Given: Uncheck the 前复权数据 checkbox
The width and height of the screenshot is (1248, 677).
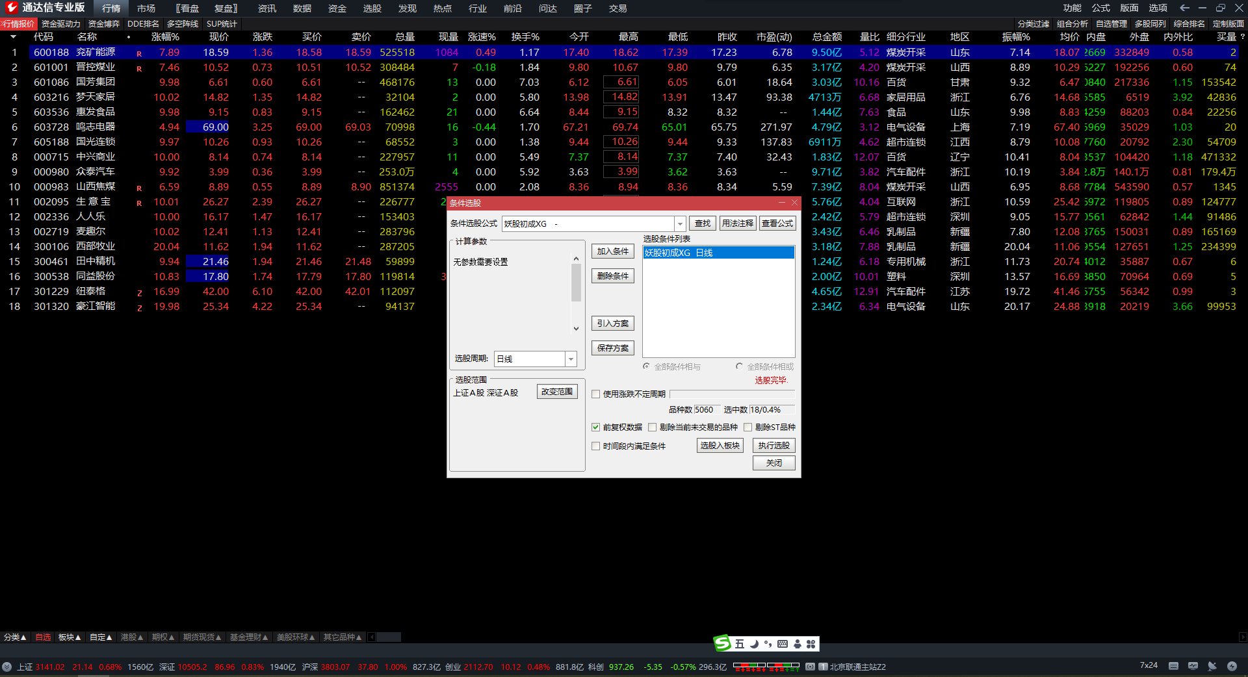Looking at the screenshot, I should pos(596,427).
